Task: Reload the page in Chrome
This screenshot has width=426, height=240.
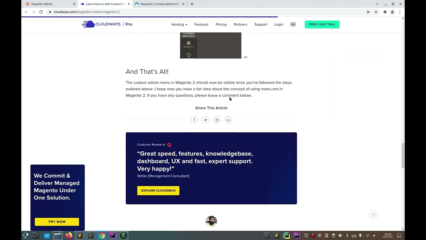Action: point(41,12)
